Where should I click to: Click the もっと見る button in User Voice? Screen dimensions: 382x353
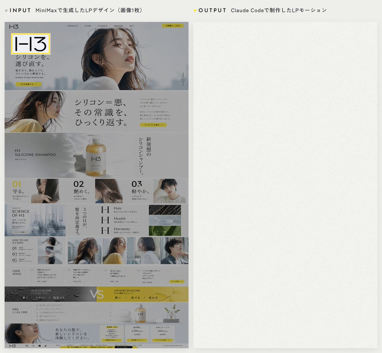(x=177, y=281)
